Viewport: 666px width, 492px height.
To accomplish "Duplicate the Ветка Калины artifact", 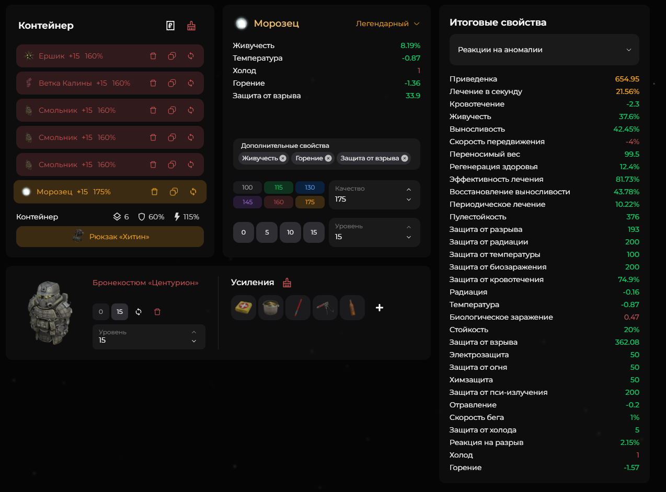I will [x=172, y=83].
